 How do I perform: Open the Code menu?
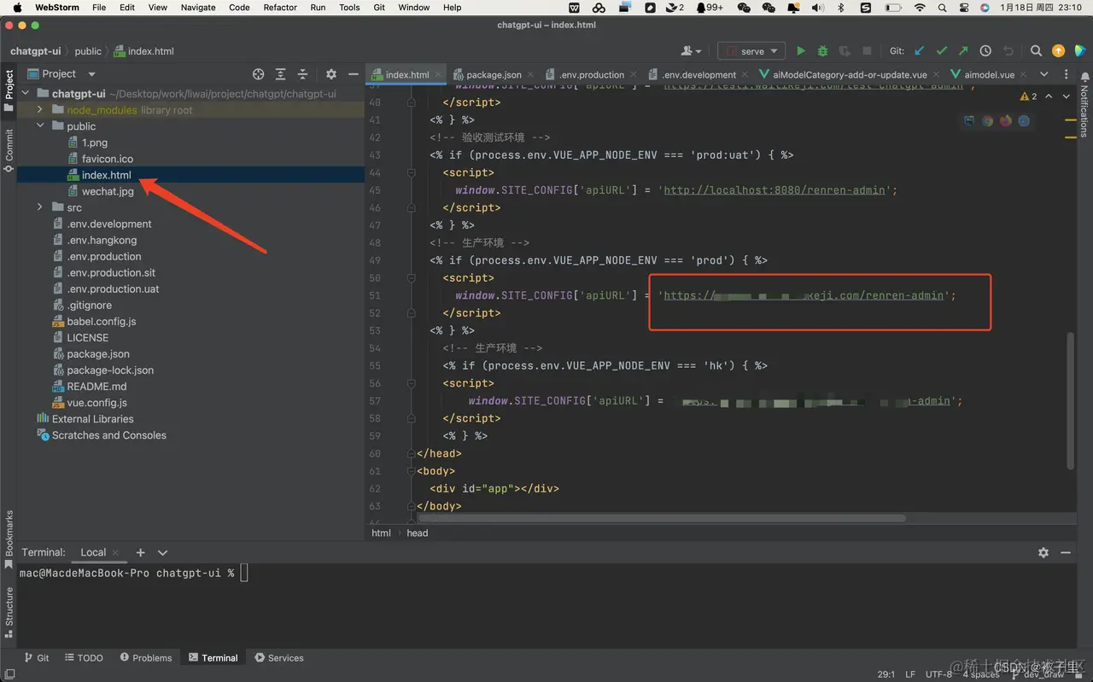tap(240, 8)
